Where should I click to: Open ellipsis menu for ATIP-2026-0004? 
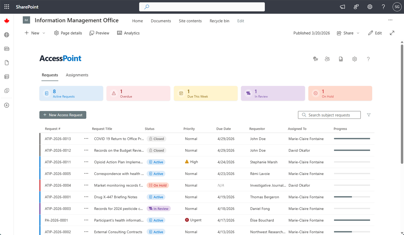tap(86, 185)
